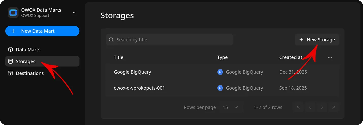
Task: Go to the last page
Action: tap(334, 107)
